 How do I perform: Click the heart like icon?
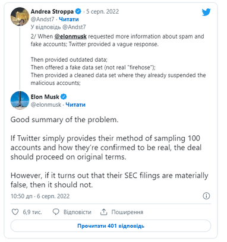[x=15, y=212]
